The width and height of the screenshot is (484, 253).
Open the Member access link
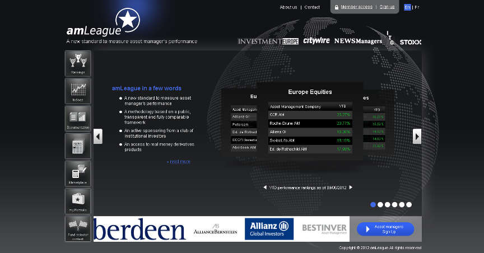356,7
